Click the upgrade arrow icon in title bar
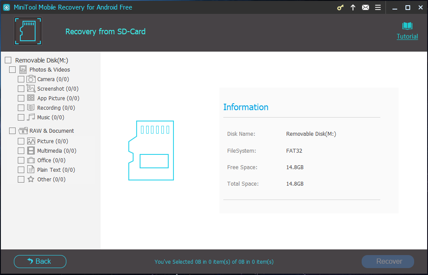Screen dimensions: 428x275 click(x=353, y=7)
